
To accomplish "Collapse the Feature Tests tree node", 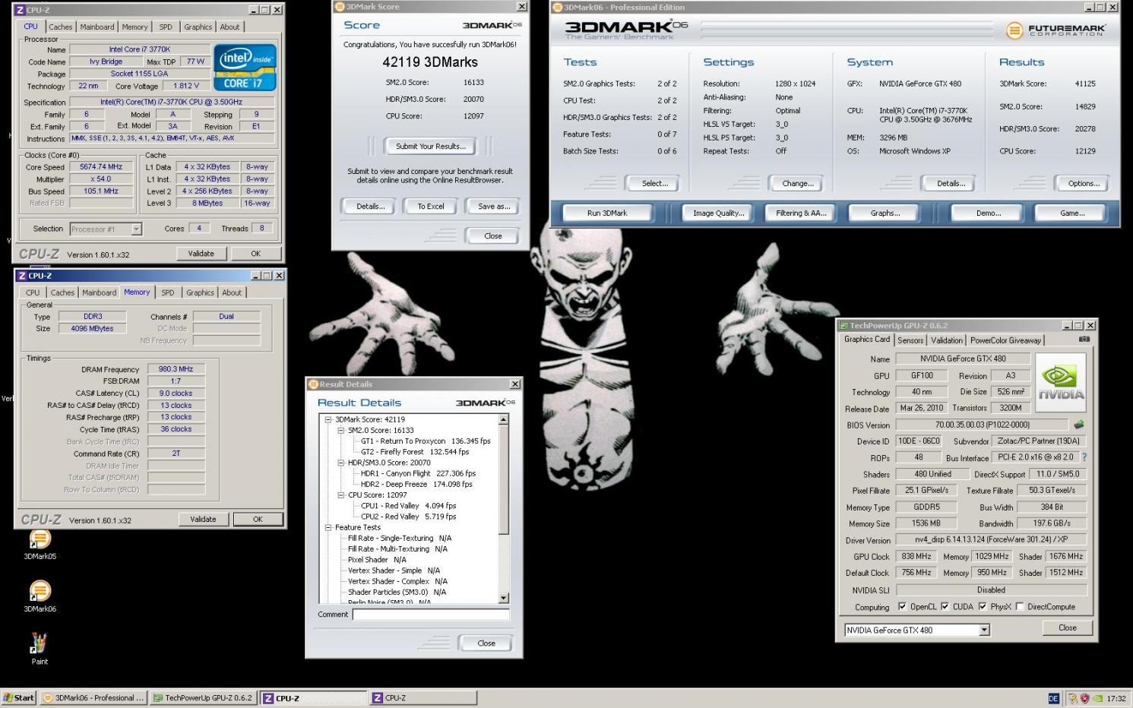I will [x=328, y=527].
